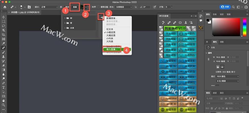Select the Lasso tool
Viewport: 249px width, 113px height.
(3, 26)
